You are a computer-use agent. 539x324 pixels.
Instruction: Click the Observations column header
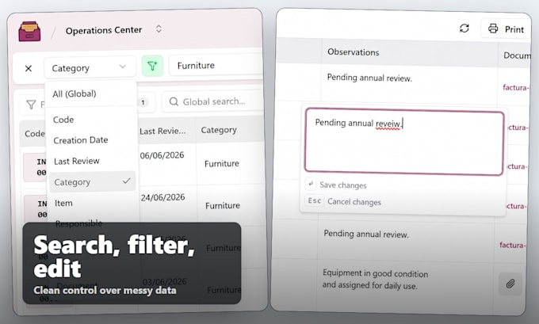(354, 51)
